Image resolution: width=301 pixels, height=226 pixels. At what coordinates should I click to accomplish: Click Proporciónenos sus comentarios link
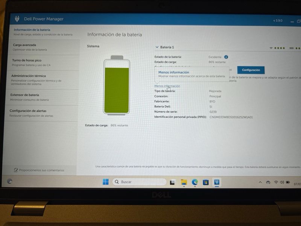(x=41, y=170)
